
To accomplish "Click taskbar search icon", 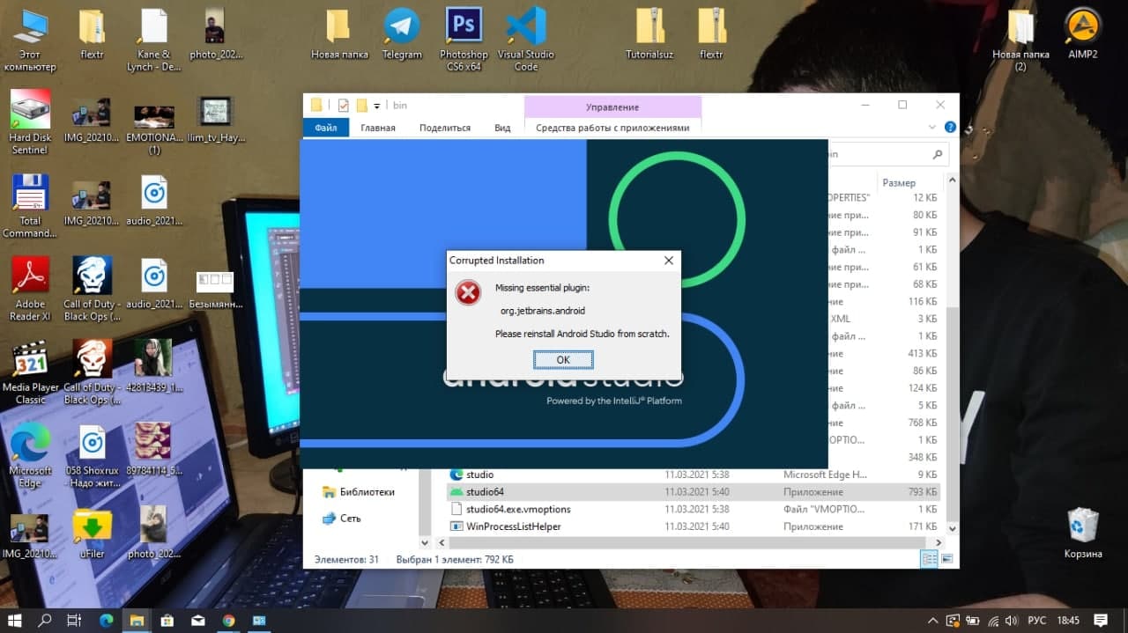I will pos(45,620).
